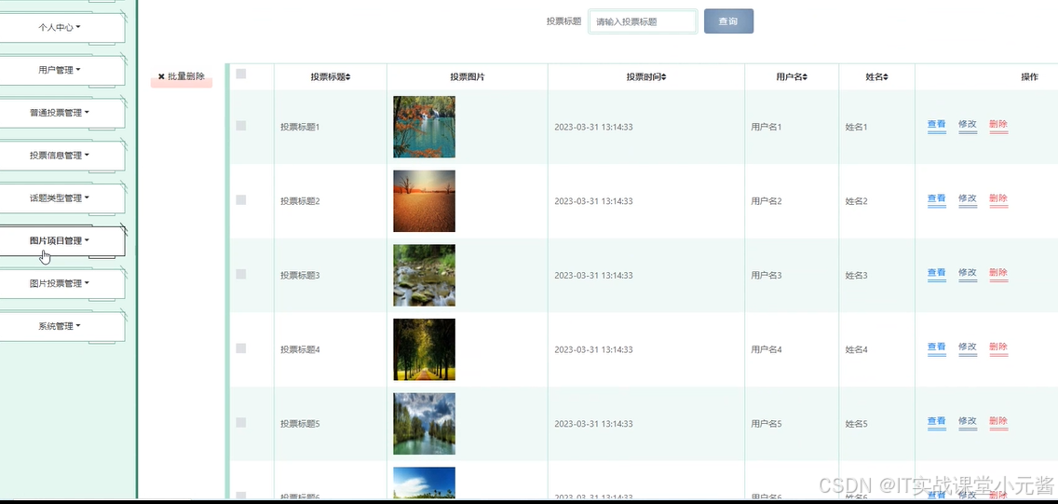This screenshot has width=1058, height=504.
Task: Click 删除 link for 投票标题2
Action: (x=998, y=199)
